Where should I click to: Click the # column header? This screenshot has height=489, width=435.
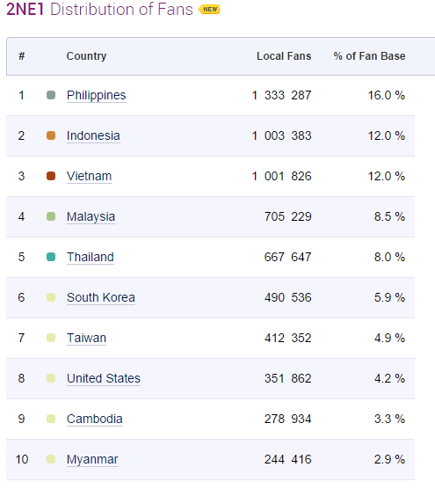click(x=21, y=56)
